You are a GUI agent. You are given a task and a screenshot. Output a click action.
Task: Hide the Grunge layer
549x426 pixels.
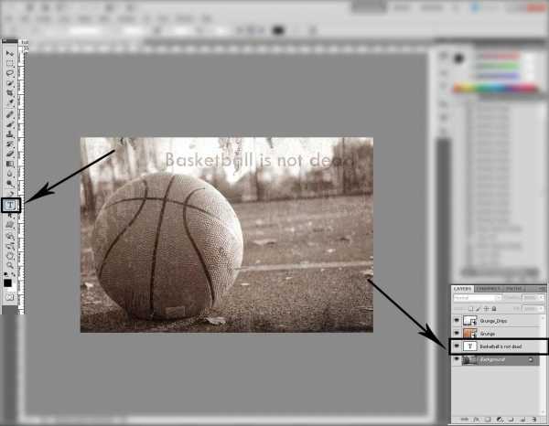(x=457, y=333)
